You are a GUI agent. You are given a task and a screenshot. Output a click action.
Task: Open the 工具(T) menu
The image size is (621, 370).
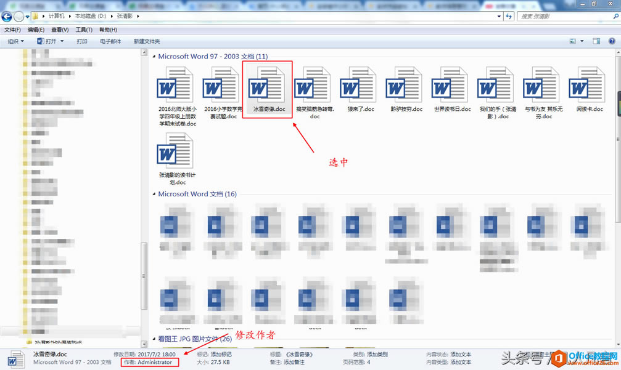84,30
